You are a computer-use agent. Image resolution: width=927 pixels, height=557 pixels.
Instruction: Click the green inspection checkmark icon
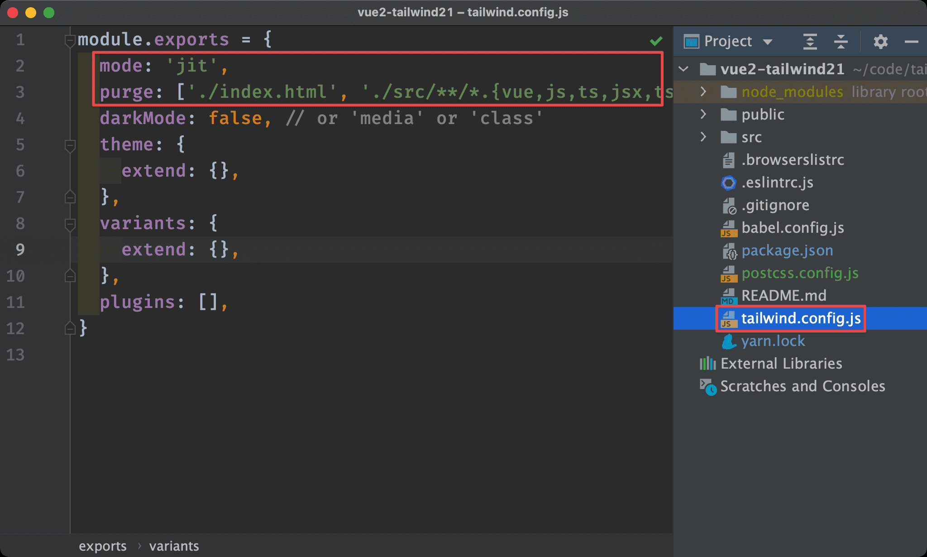[656, 41]
